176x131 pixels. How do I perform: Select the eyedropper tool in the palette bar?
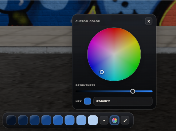pos(125,120)
